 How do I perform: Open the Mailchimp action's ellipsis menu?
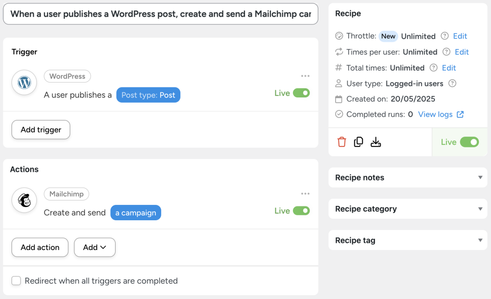tap(305, 193)
